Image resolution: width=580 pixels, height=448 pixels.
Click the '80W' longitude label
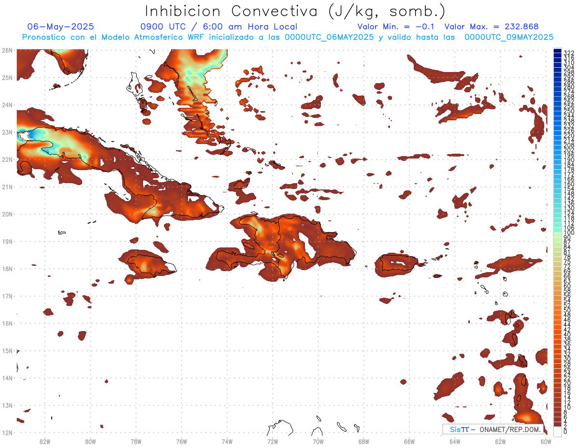(x=90, y=441)
